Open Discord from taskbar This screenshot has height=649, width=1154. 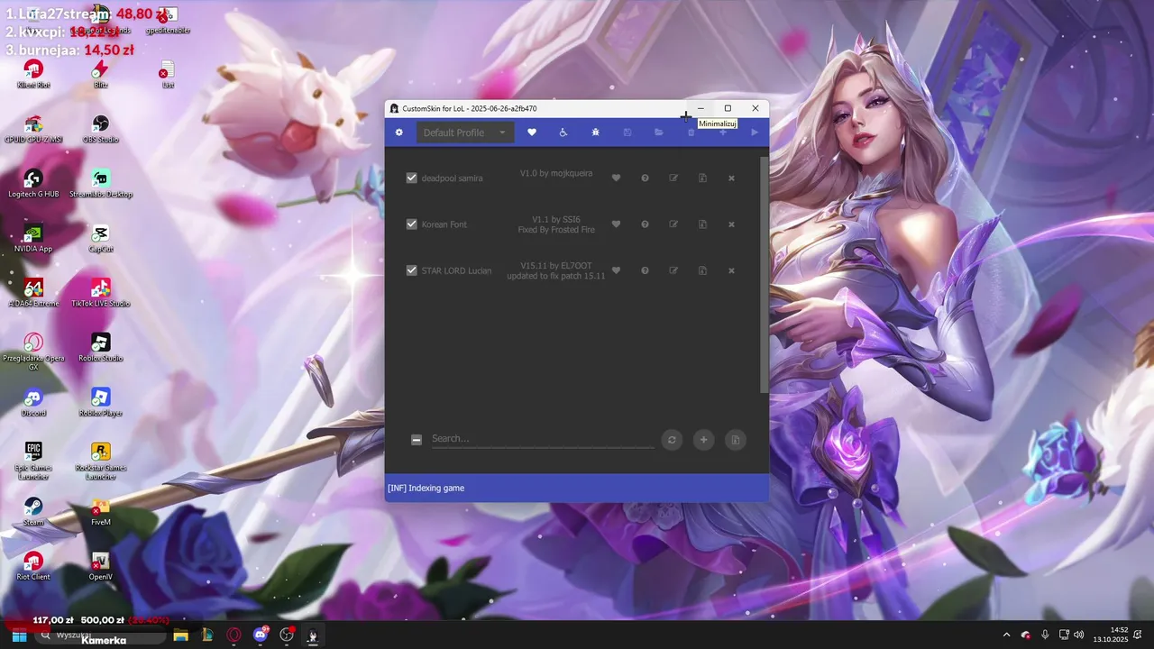pyautogui.click(x=261, y=635)
